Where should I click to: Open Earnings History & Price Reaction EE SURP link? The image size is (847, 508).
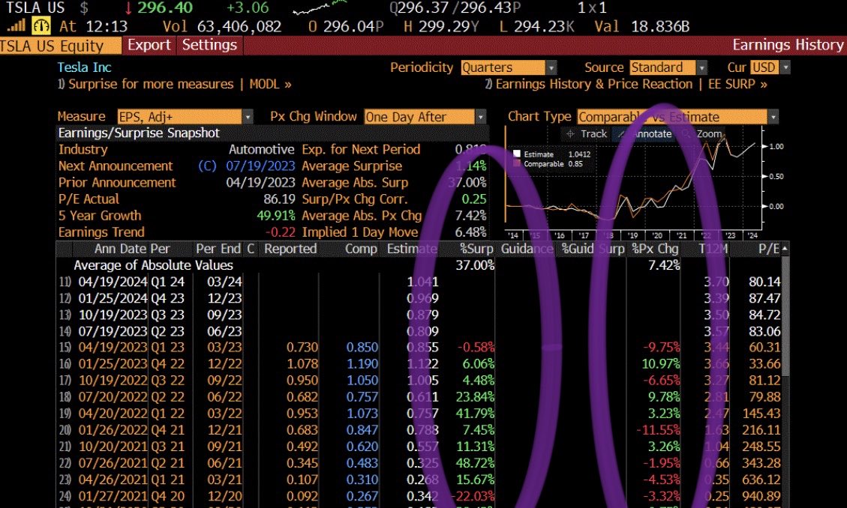click(x=626, y=84)
